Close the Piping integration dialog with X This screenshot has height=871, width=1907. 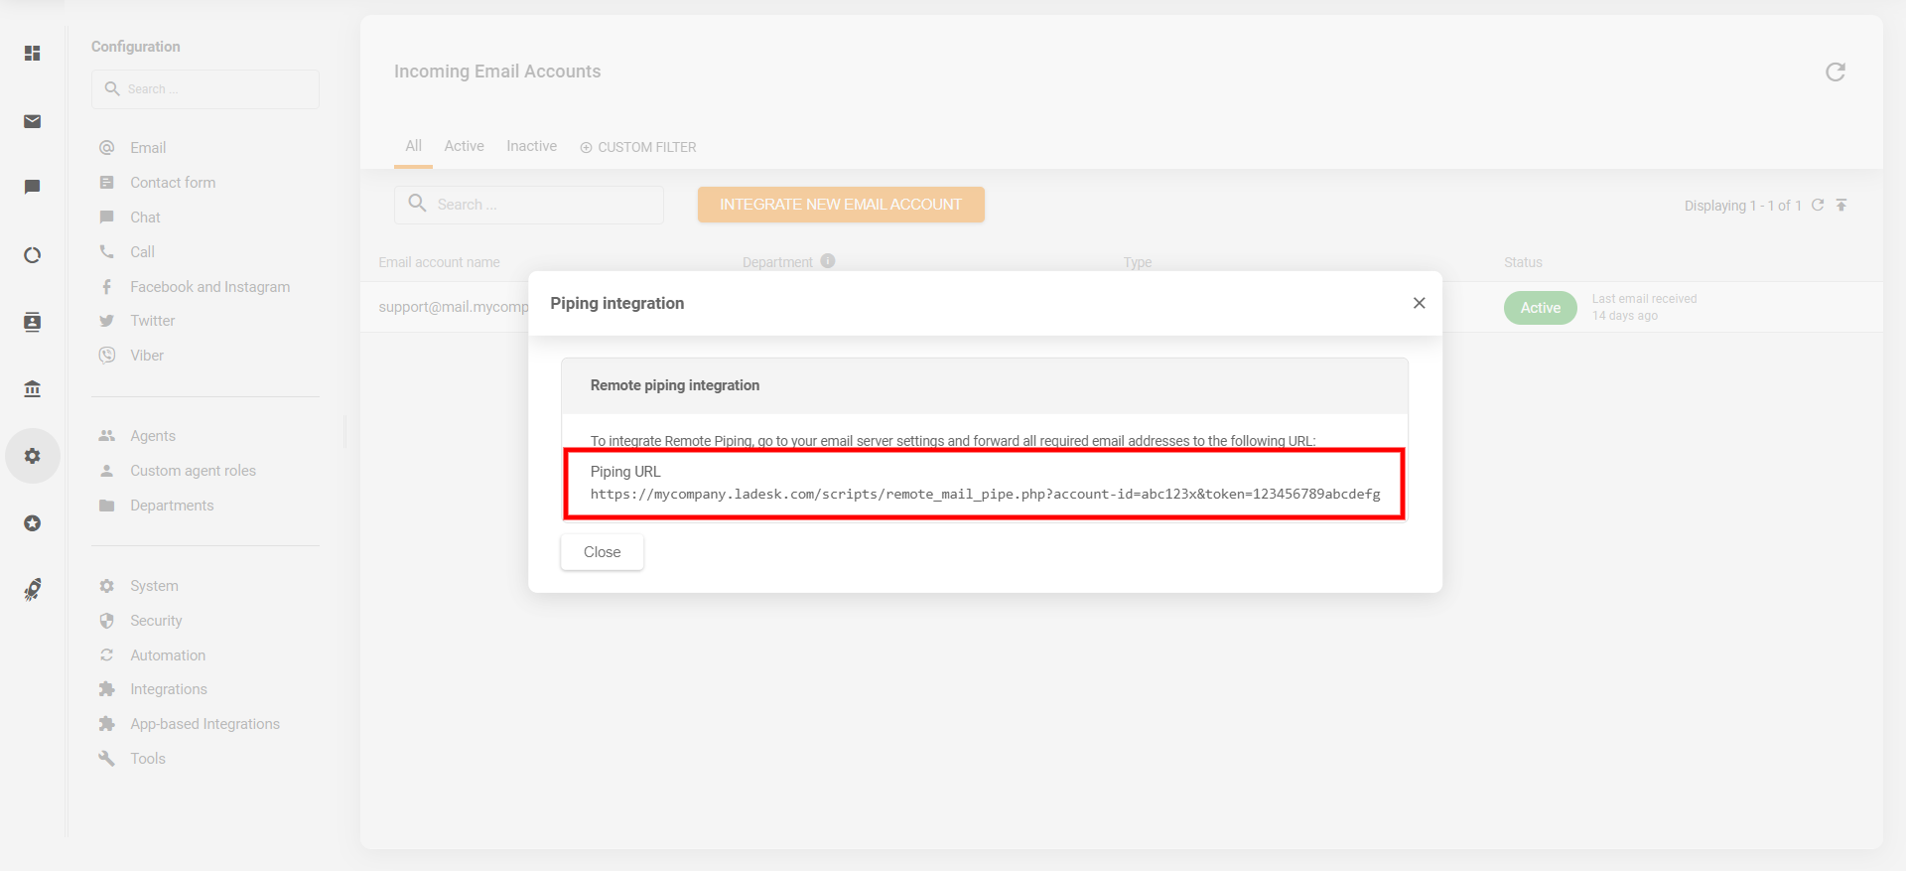(x=1419, y=303)
